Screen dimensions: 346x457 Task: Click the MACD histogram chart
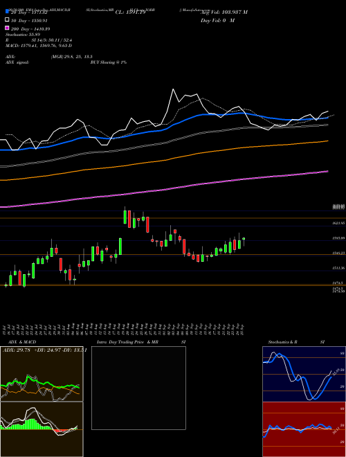click(42, 429)
